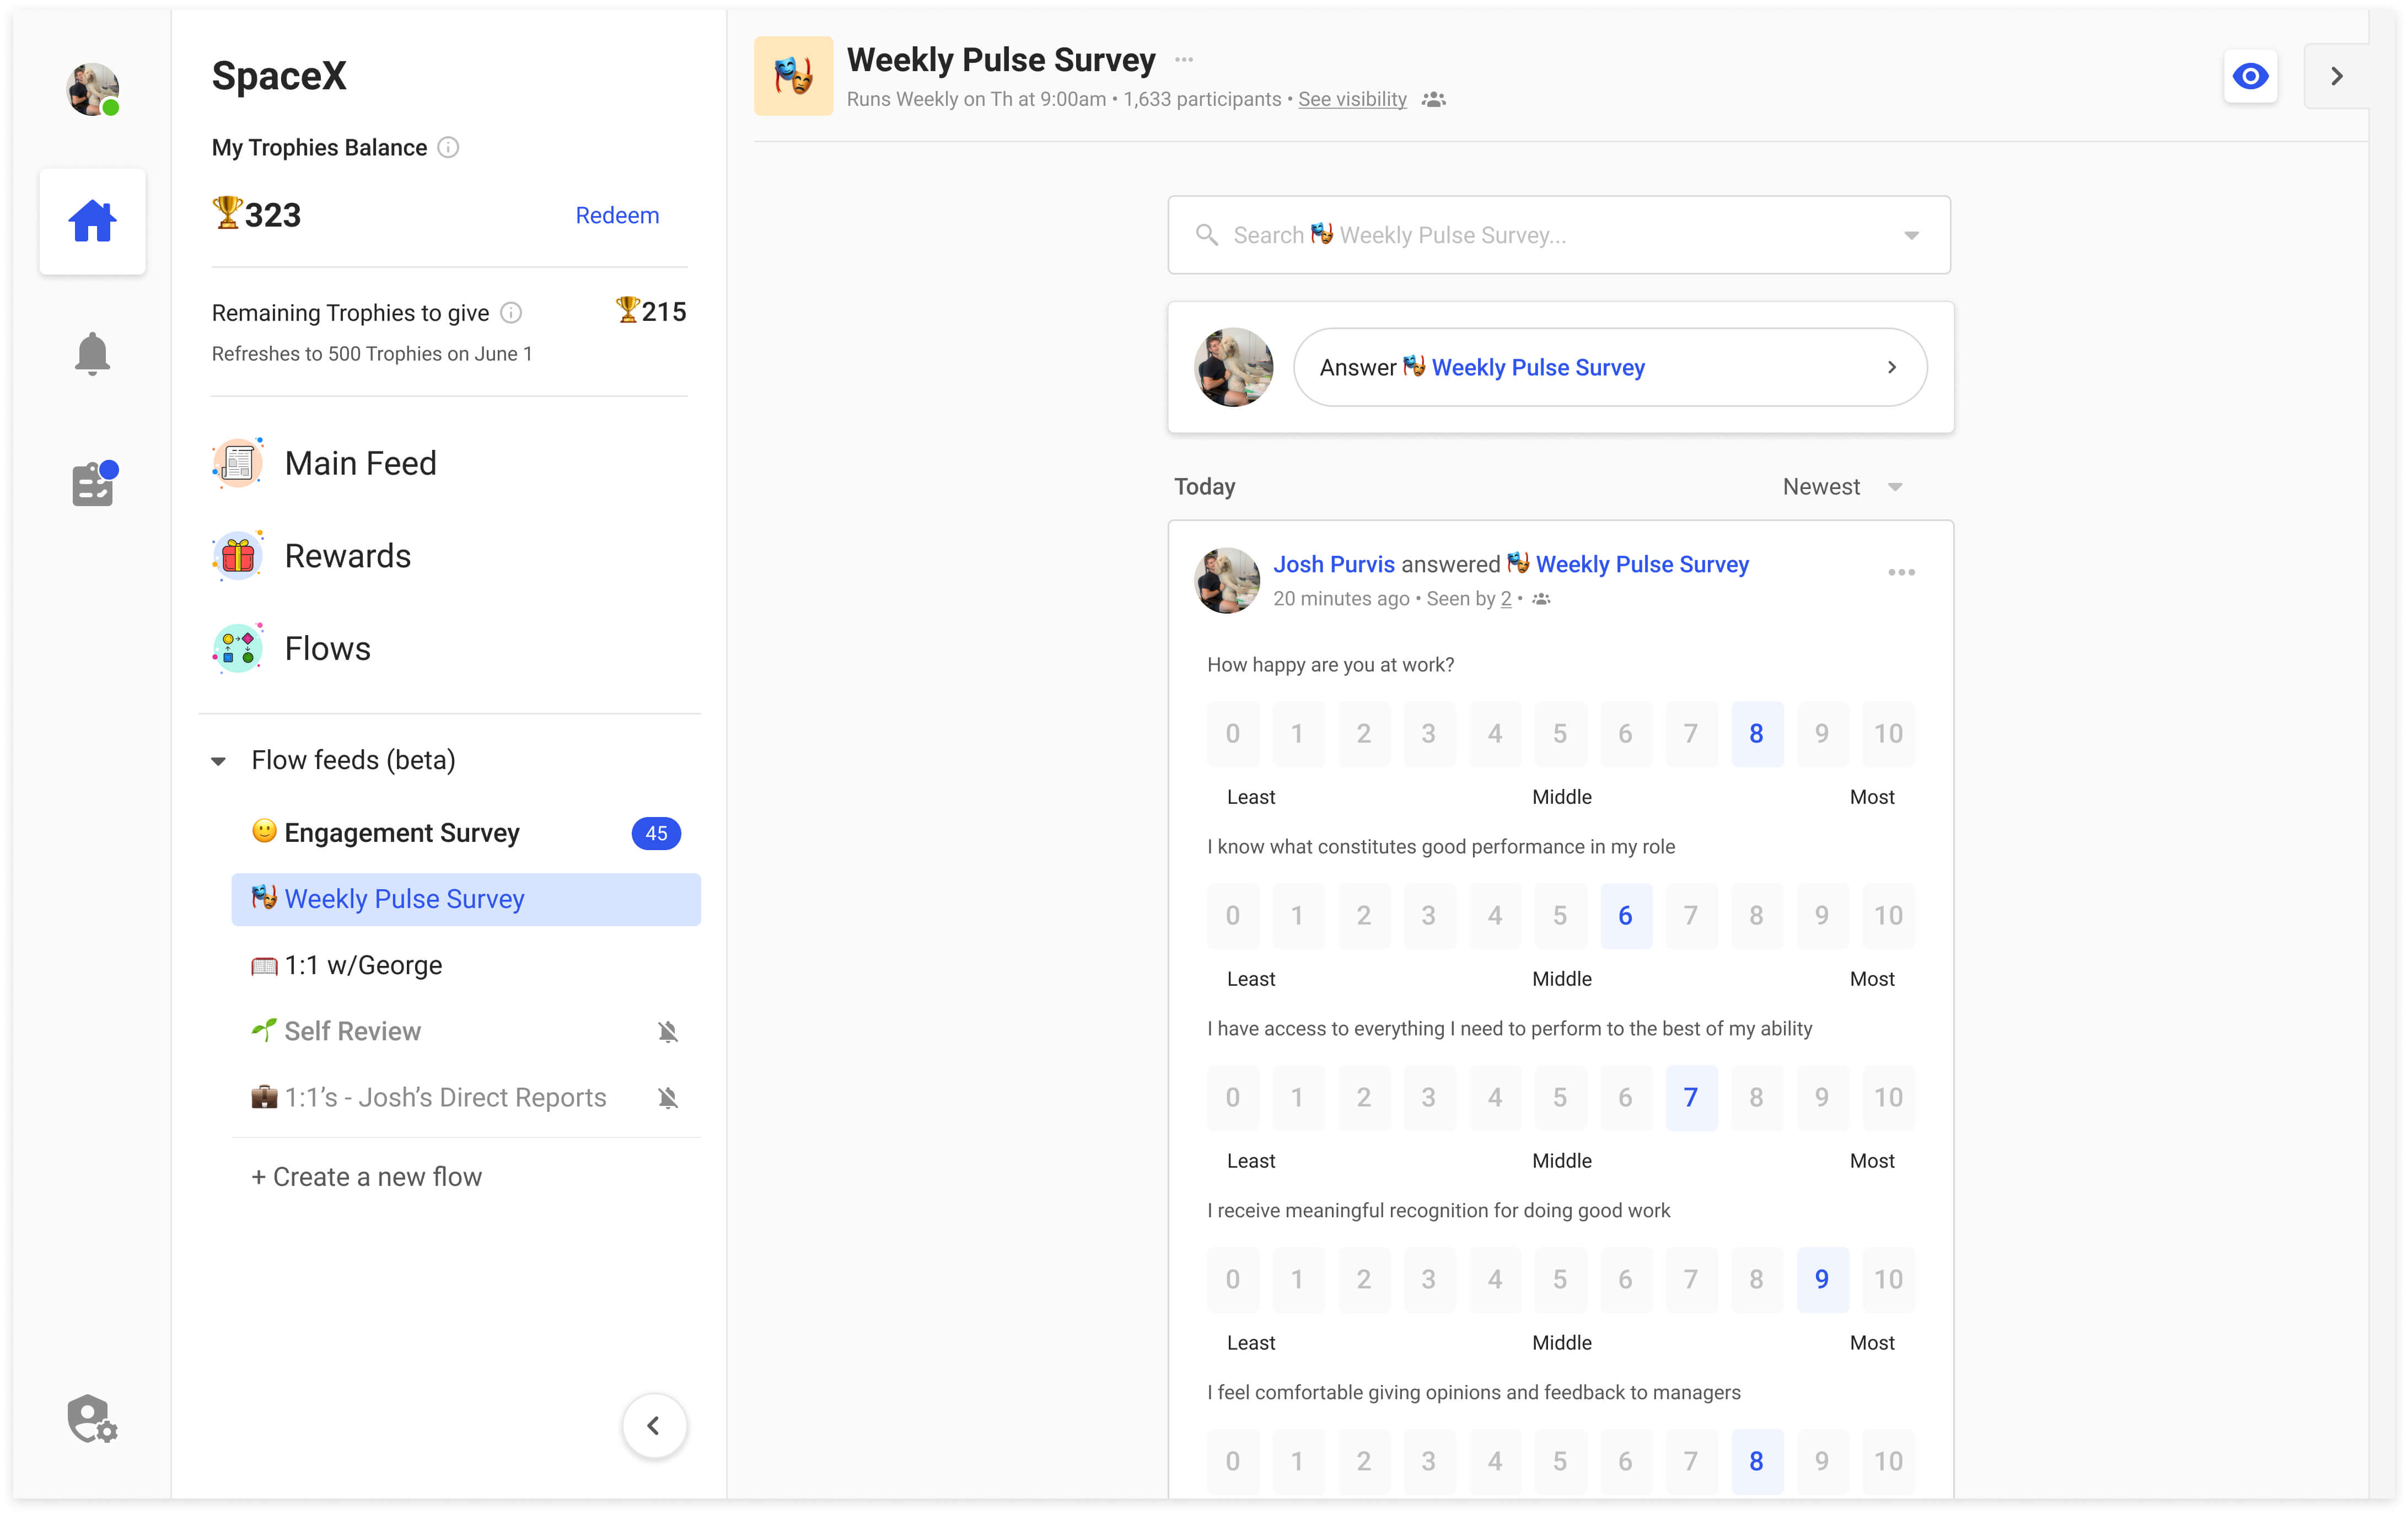Toggle preview mode with the eye icon
This screenshot has height=1515, width=2408.
tap(2251, 75)
